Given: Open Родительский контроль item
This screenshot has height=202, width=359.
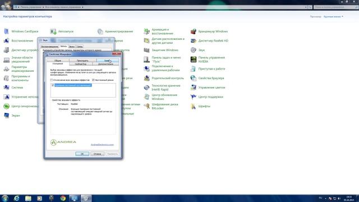Looking at the screenshot, I should coord(164,78).
